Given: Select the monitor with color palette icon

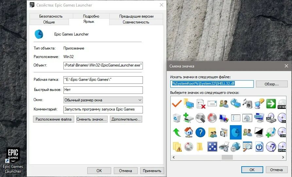Looking at the screenshot, I should pyautogui.click(x=224, y=118).
